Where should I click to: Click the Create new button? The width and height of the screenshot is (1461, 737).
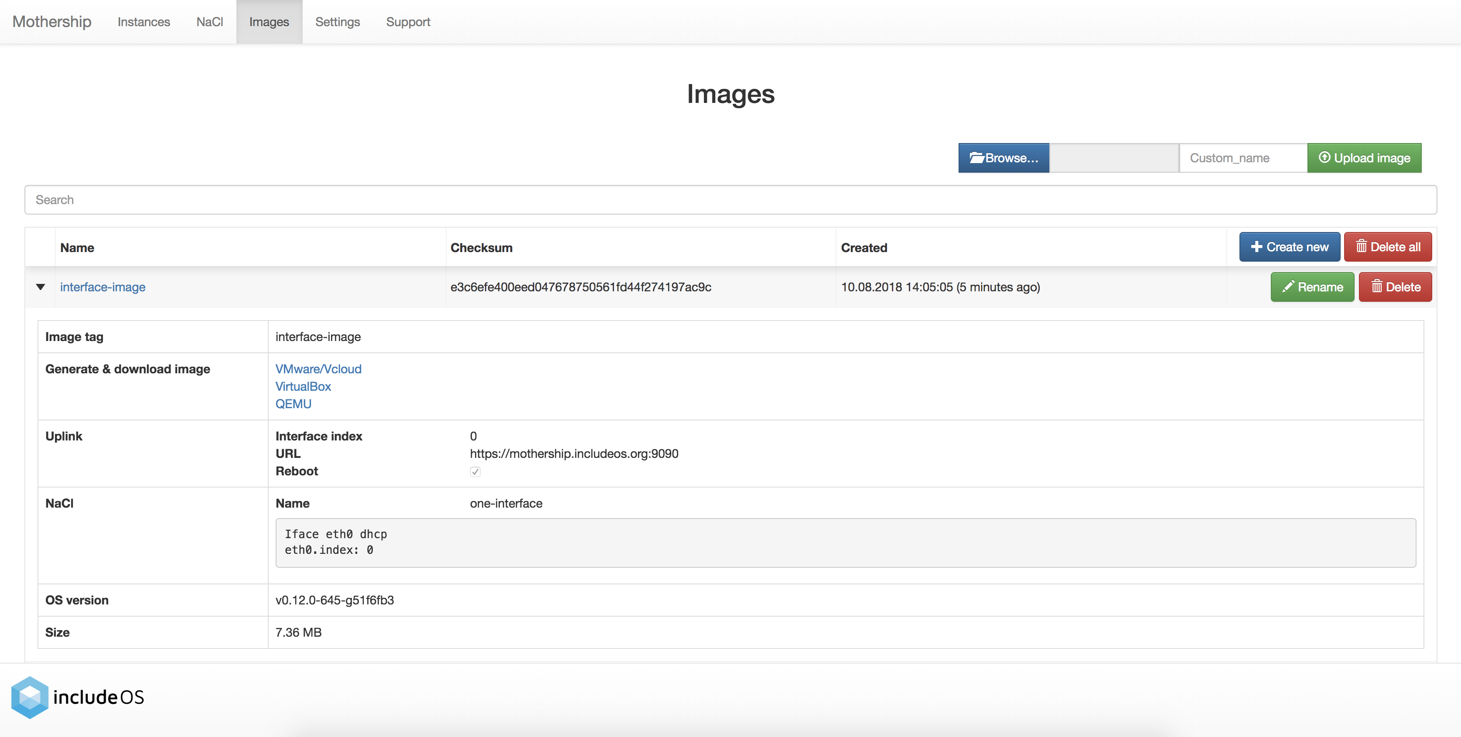[x=1289, y=247]
